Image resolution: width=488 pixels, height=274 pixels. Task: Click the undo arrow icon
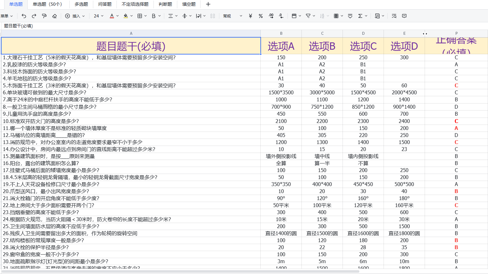tap(24, 16)
